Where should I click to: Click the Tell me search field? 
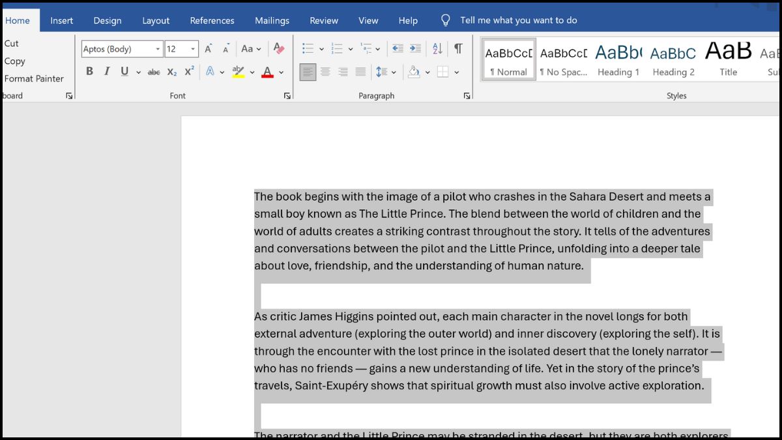518,20
